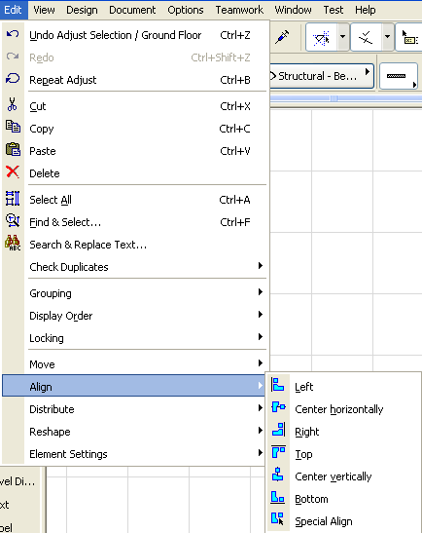Image resolution: width=422 pixels, height=533 pixels.
Task: Click the Special Align icon
Action: [277, 519]
